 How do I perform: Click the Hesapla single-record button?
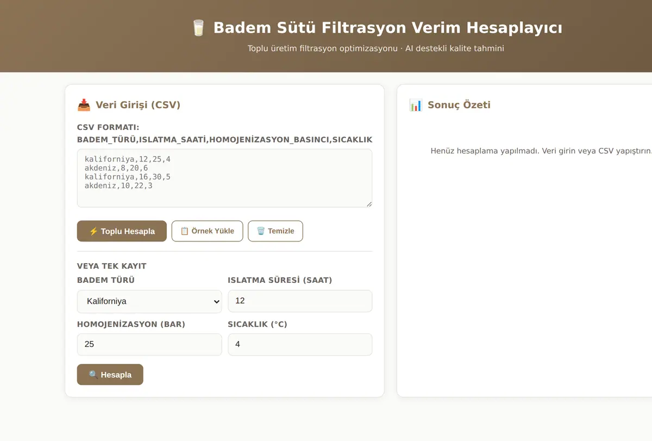110,375
